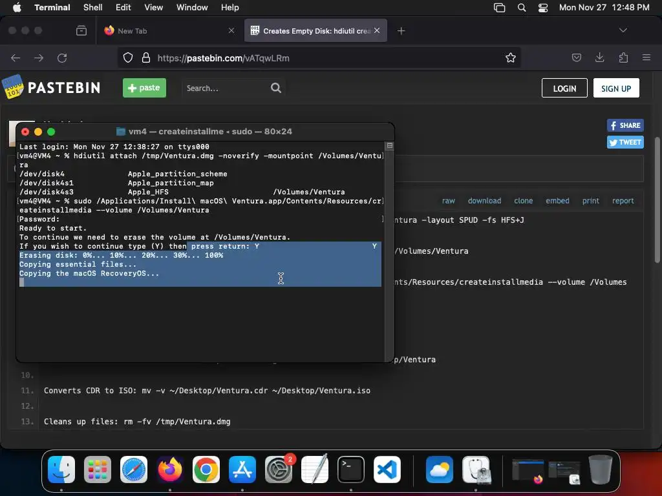Click the date and time in menu bar
Image resolution: width=662 pixels, height=496 pixels.
pos(604,8)
